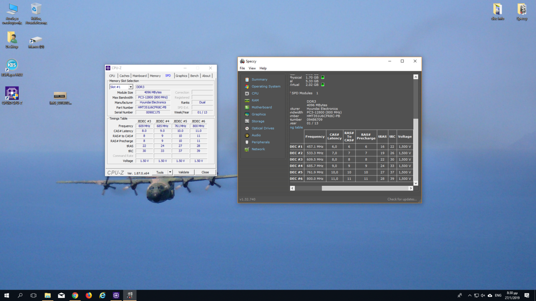536x301 pixels.
Task: Click the Recycle Bin desktop icon
Action: pyautogui.click(x=36, y=13)
